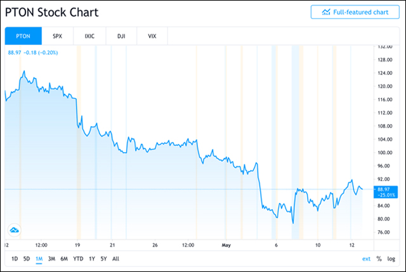Viewport: 406px width, 272px height.
Task: Switch to the IXIC tab
Action: (x=89, y=36)
